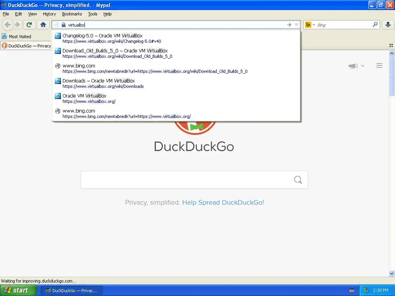Click the Changelog-5.0 suggestion favicon
The height and width of the screenshot is (296, 395).
(x=58, y=36)
